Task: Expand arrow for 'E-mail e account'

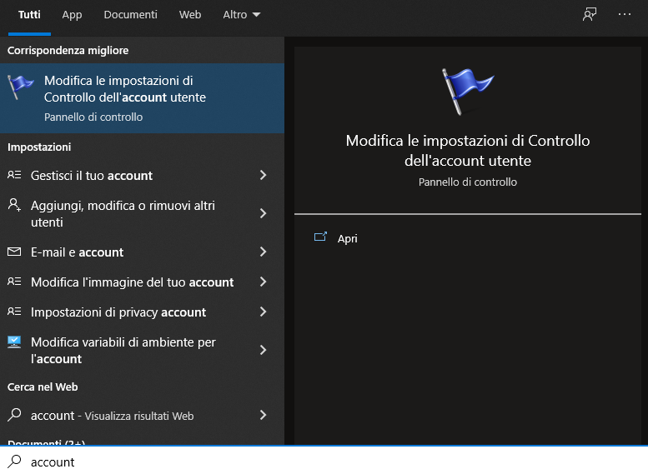Action: pos(264,252)
